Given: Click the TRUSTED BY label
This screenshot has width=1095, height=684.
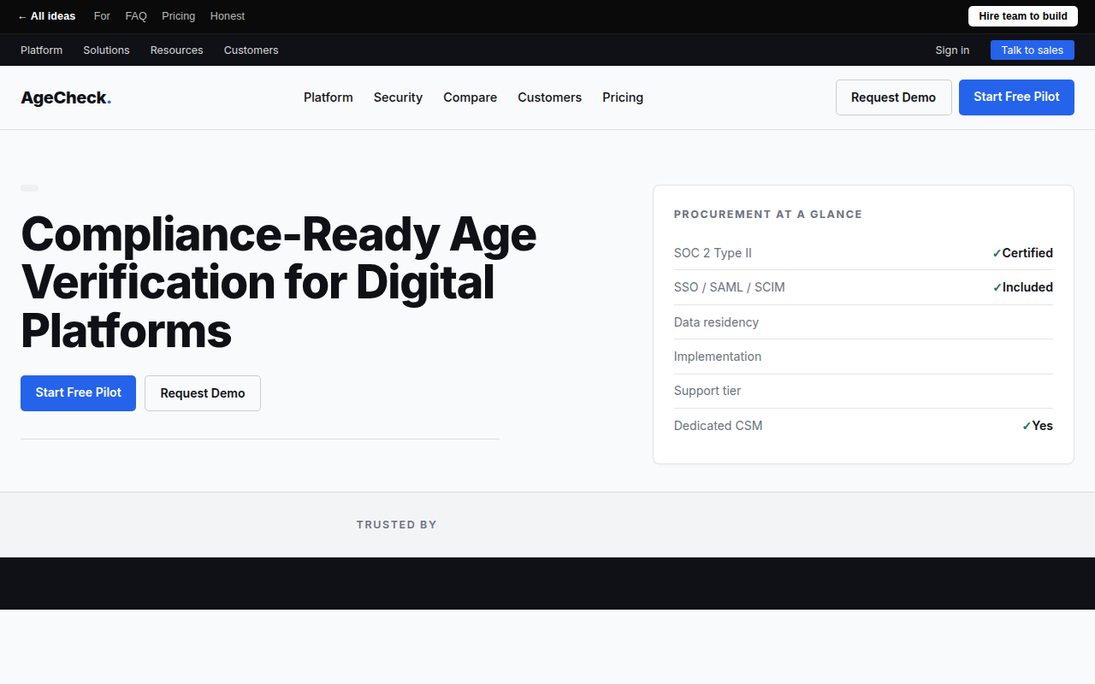Looking at the screenshot, I should click(x=397, y=525).
